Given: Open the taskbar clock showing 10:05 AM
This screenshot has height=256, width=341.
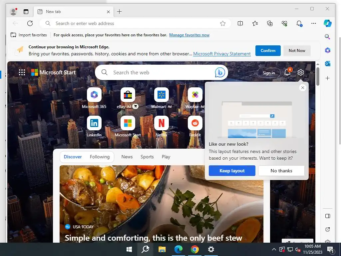Looking at the screenshot, I should (312, 249).
